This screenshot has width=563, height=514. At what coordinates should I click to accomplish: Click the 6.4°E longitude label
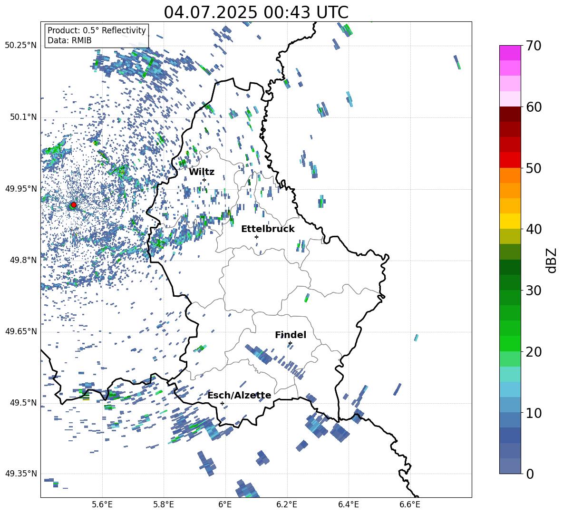348,504
